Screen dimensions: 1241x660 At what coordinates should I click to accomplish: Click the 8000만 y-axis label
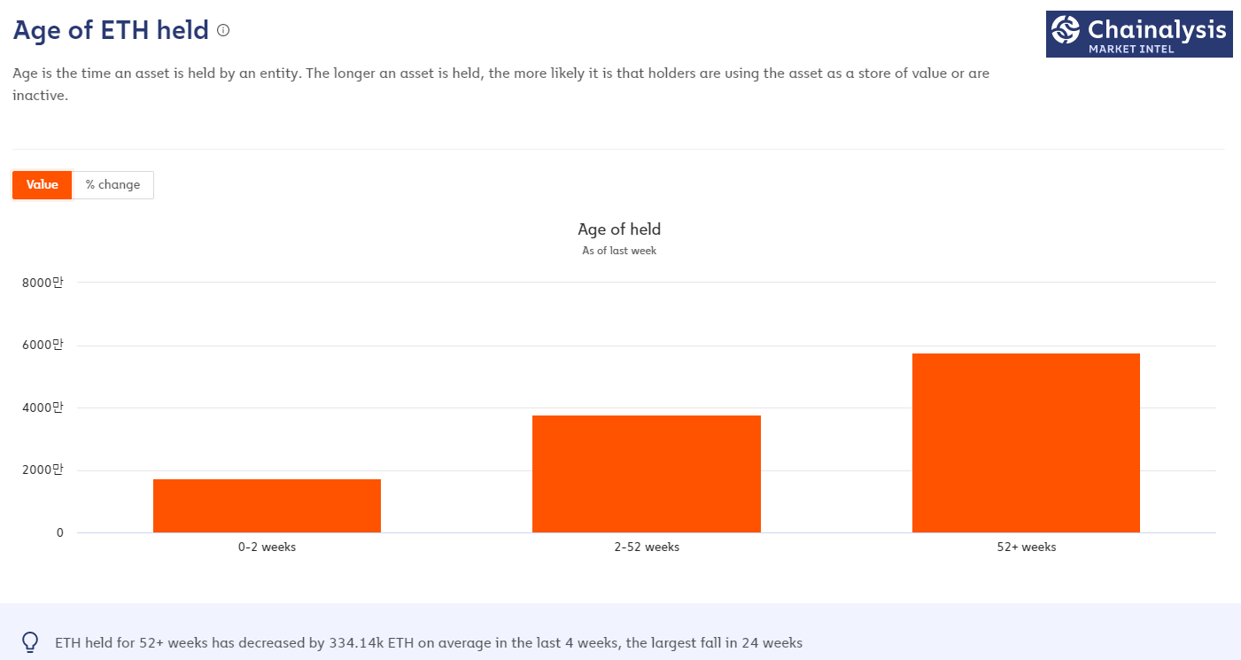(43, 283)
